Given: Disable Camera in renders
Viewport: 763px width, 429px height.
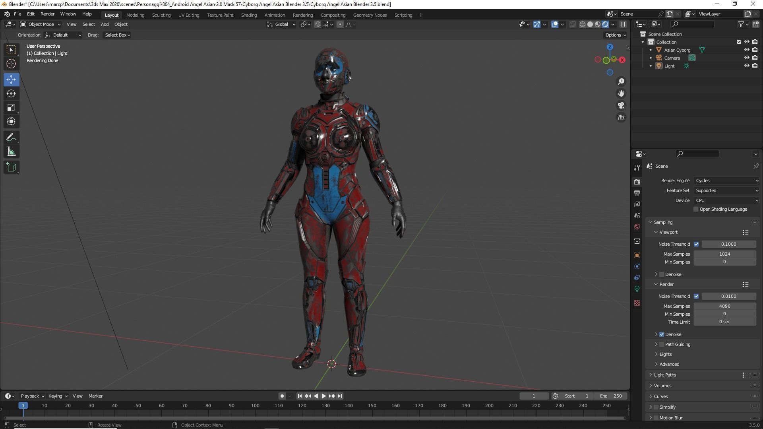Looking at the screenshot, I should [755, 58].
